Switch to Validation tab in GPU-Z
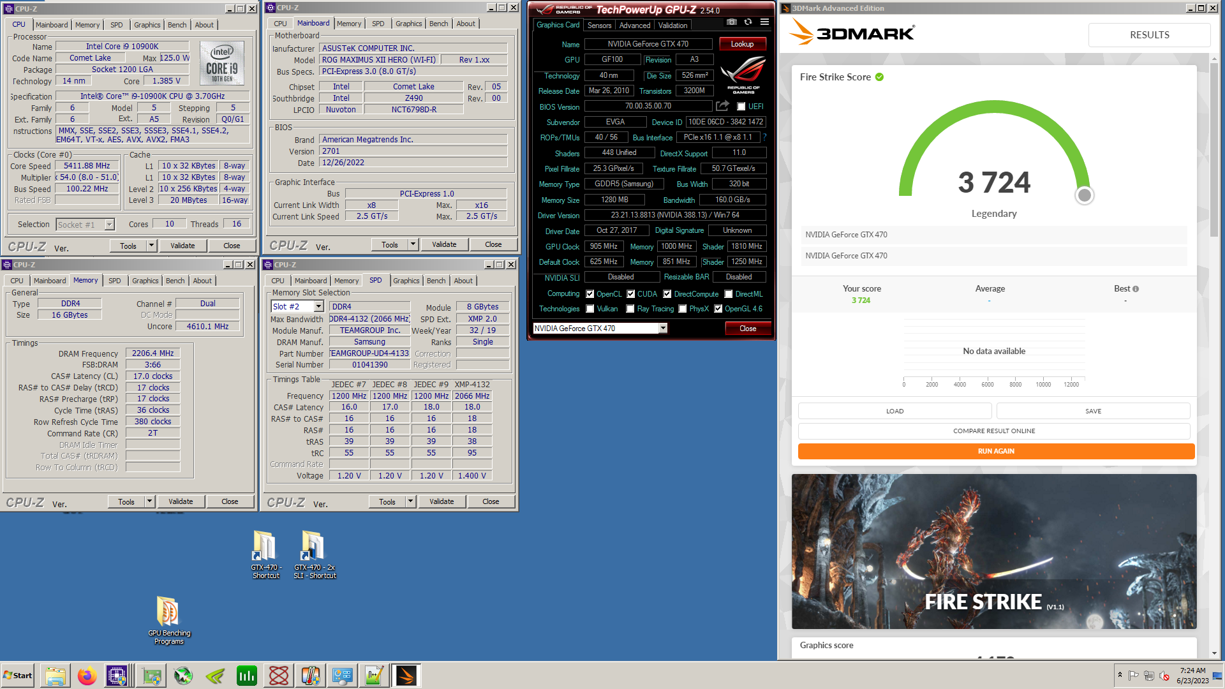Screen dimensions: 1225x689 pyautogui.click(x=673, y=26)
